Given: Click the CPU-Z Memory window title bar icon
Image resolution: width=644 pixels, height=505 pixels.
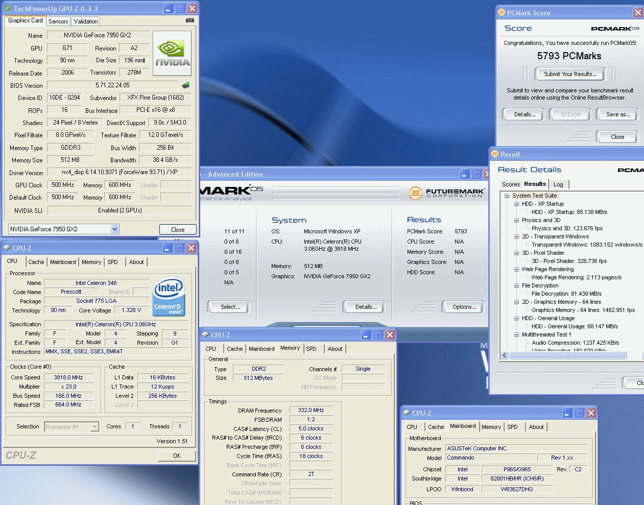Looking at the screenshot, I should tap(205, 334).
